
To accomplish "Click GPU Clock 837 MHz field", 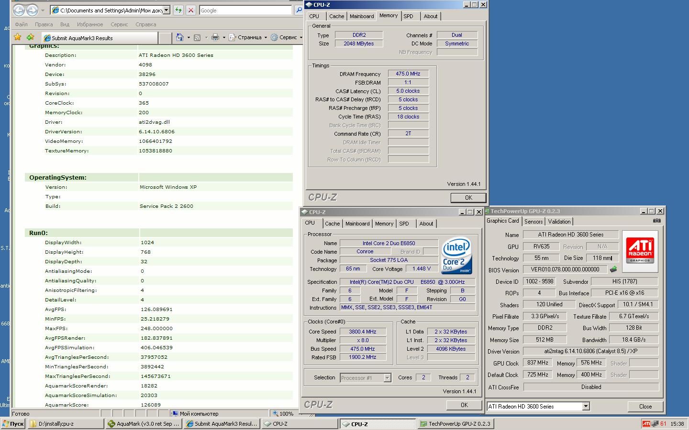I will 538,363.
